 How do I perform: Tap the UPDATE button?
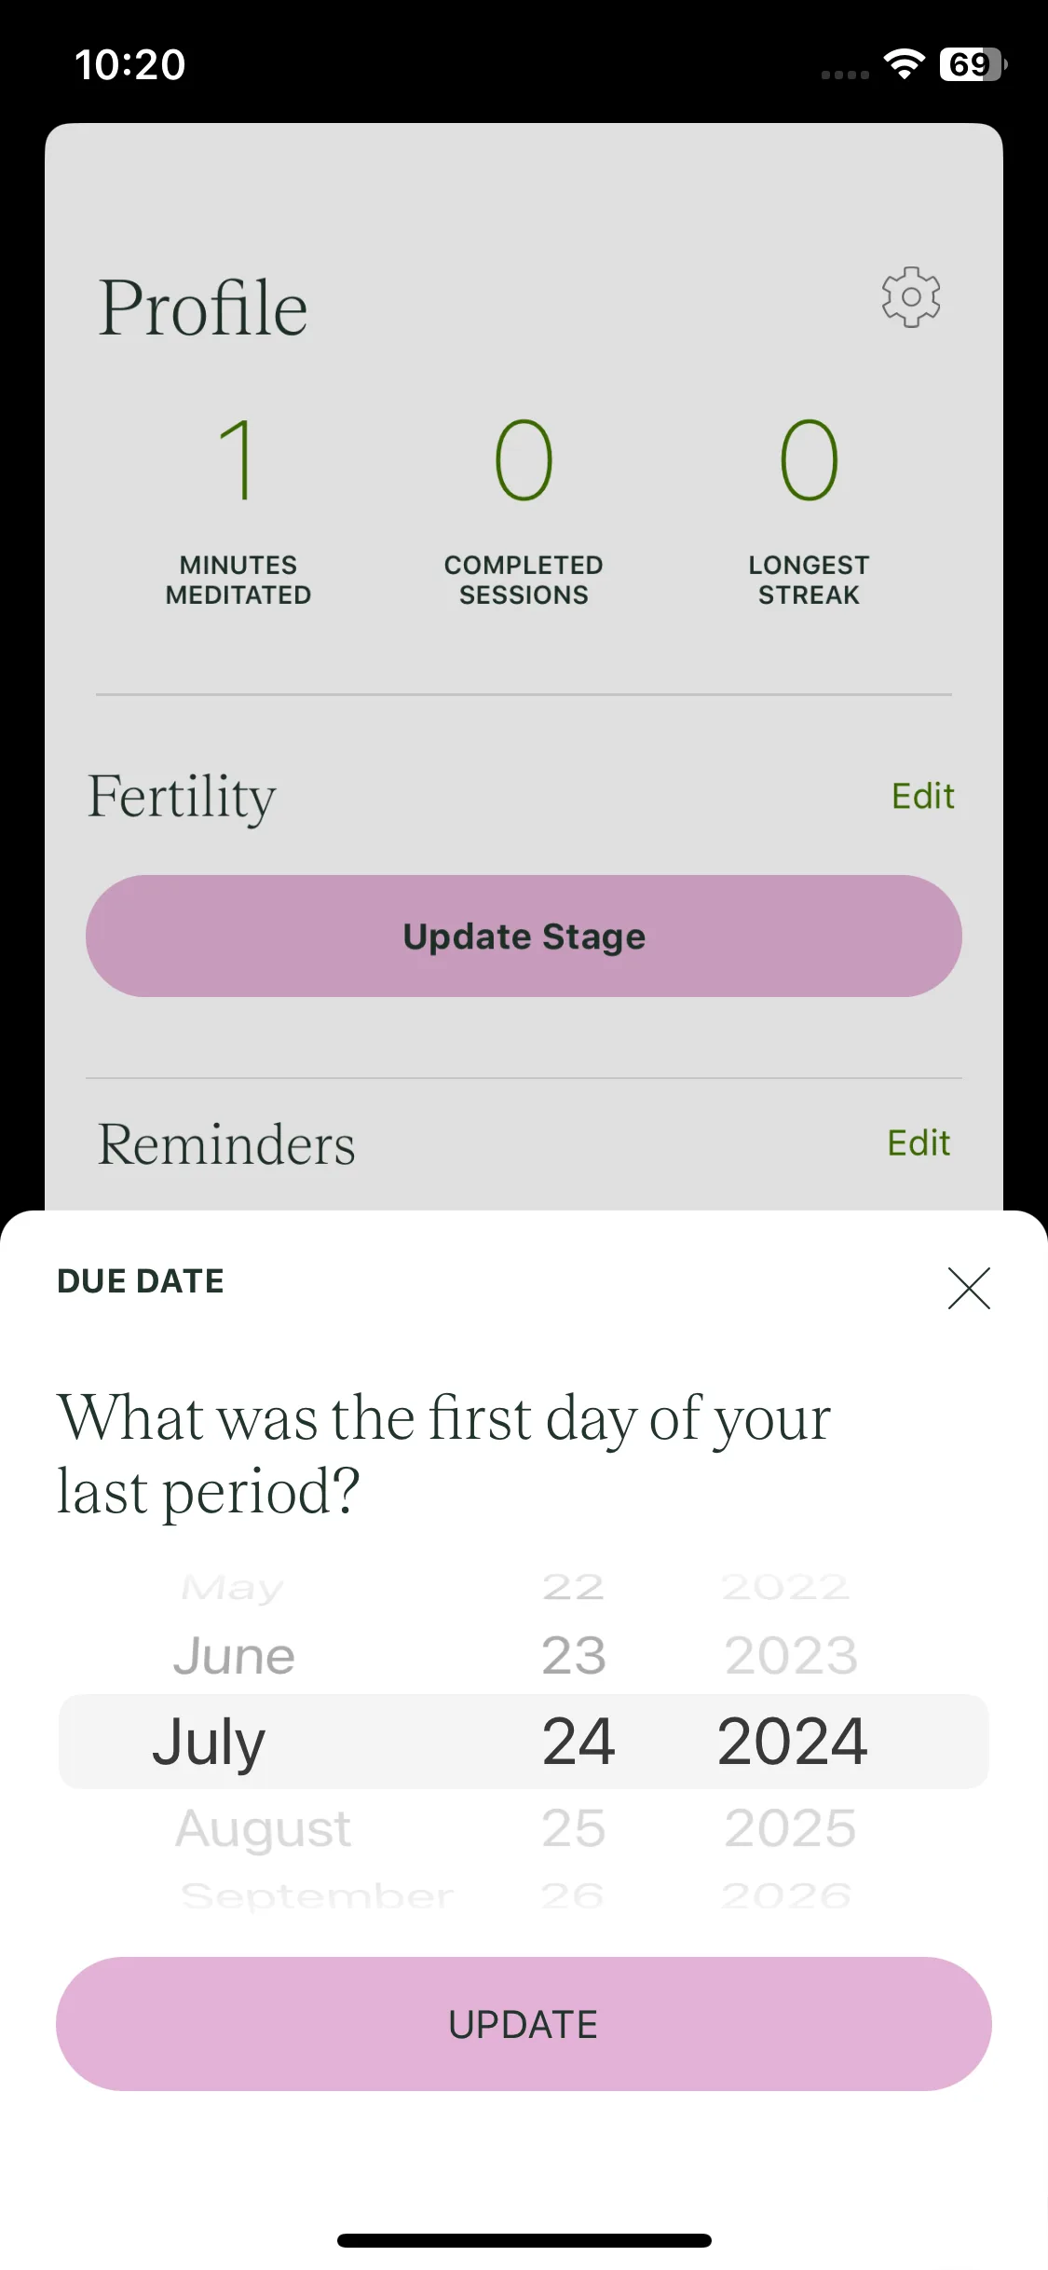pyautogui.click(x=524, y=2023)
